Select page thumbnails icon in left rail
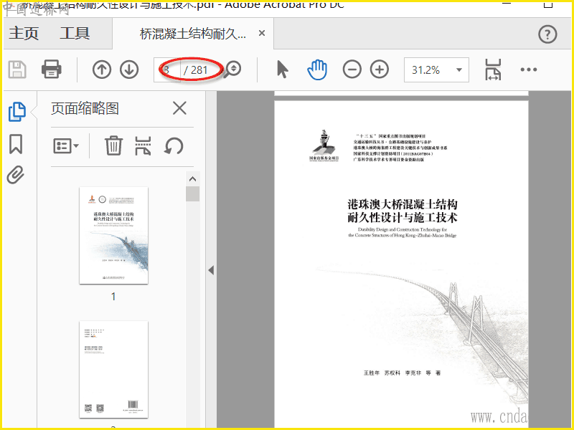Screen dimensions: 574x430 coord(17,112)
